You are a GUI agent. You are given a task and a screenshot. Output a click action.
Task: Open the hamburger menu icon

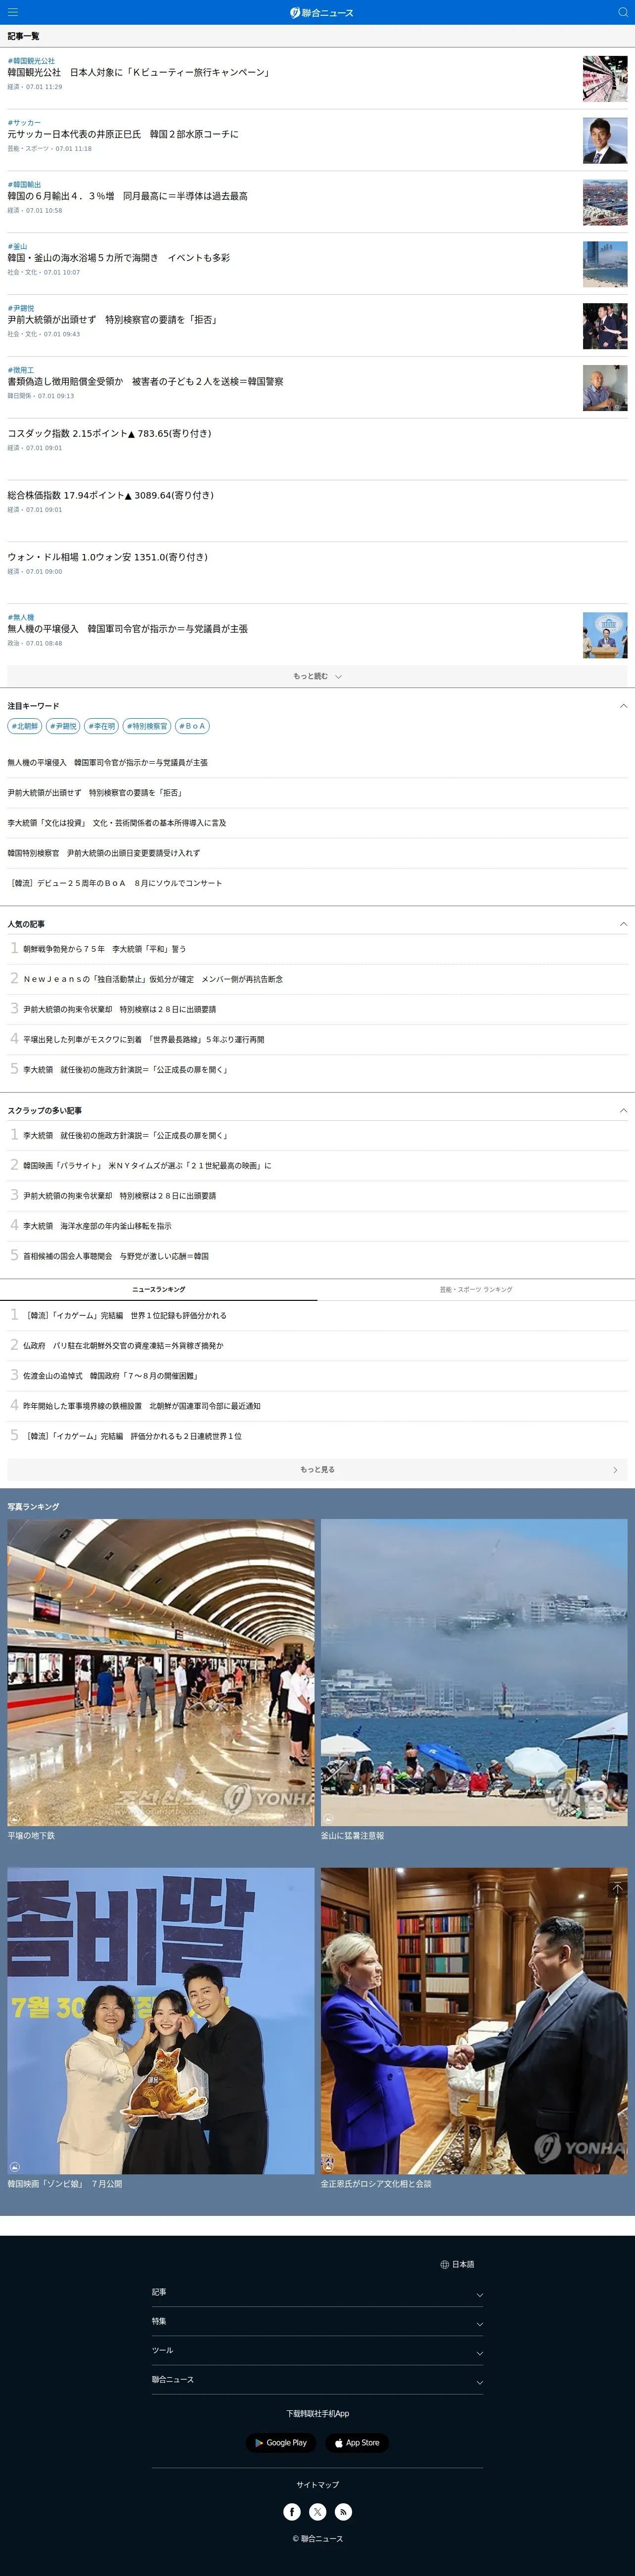(x=12, y=12)
